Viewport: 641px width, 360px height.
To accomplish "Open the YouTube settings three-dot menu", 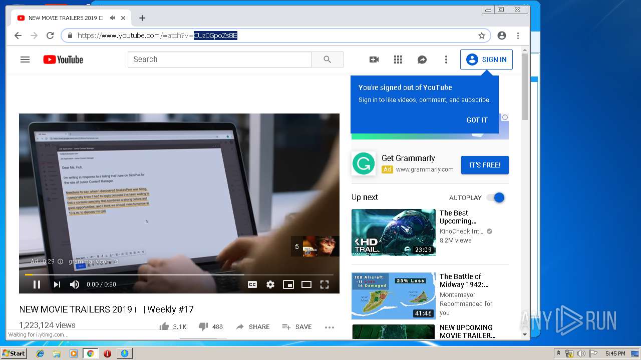I will [x=446, y=59].
